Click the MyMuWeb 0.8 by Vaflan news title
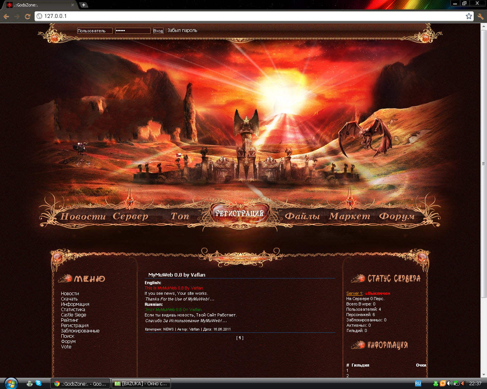 pos(177,275)
